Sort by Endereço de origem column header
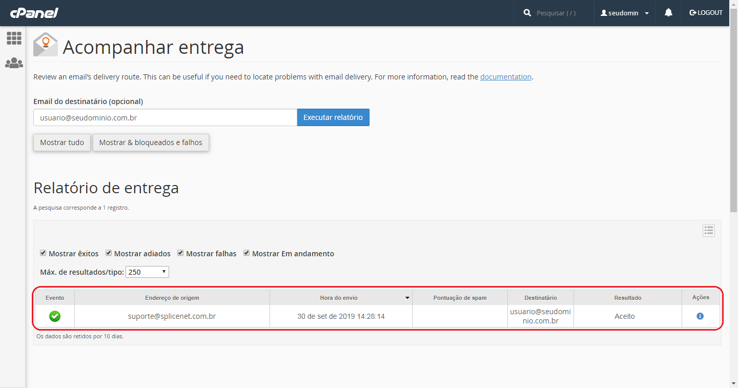This screenshot has height=388, width=738. (172, 298)
